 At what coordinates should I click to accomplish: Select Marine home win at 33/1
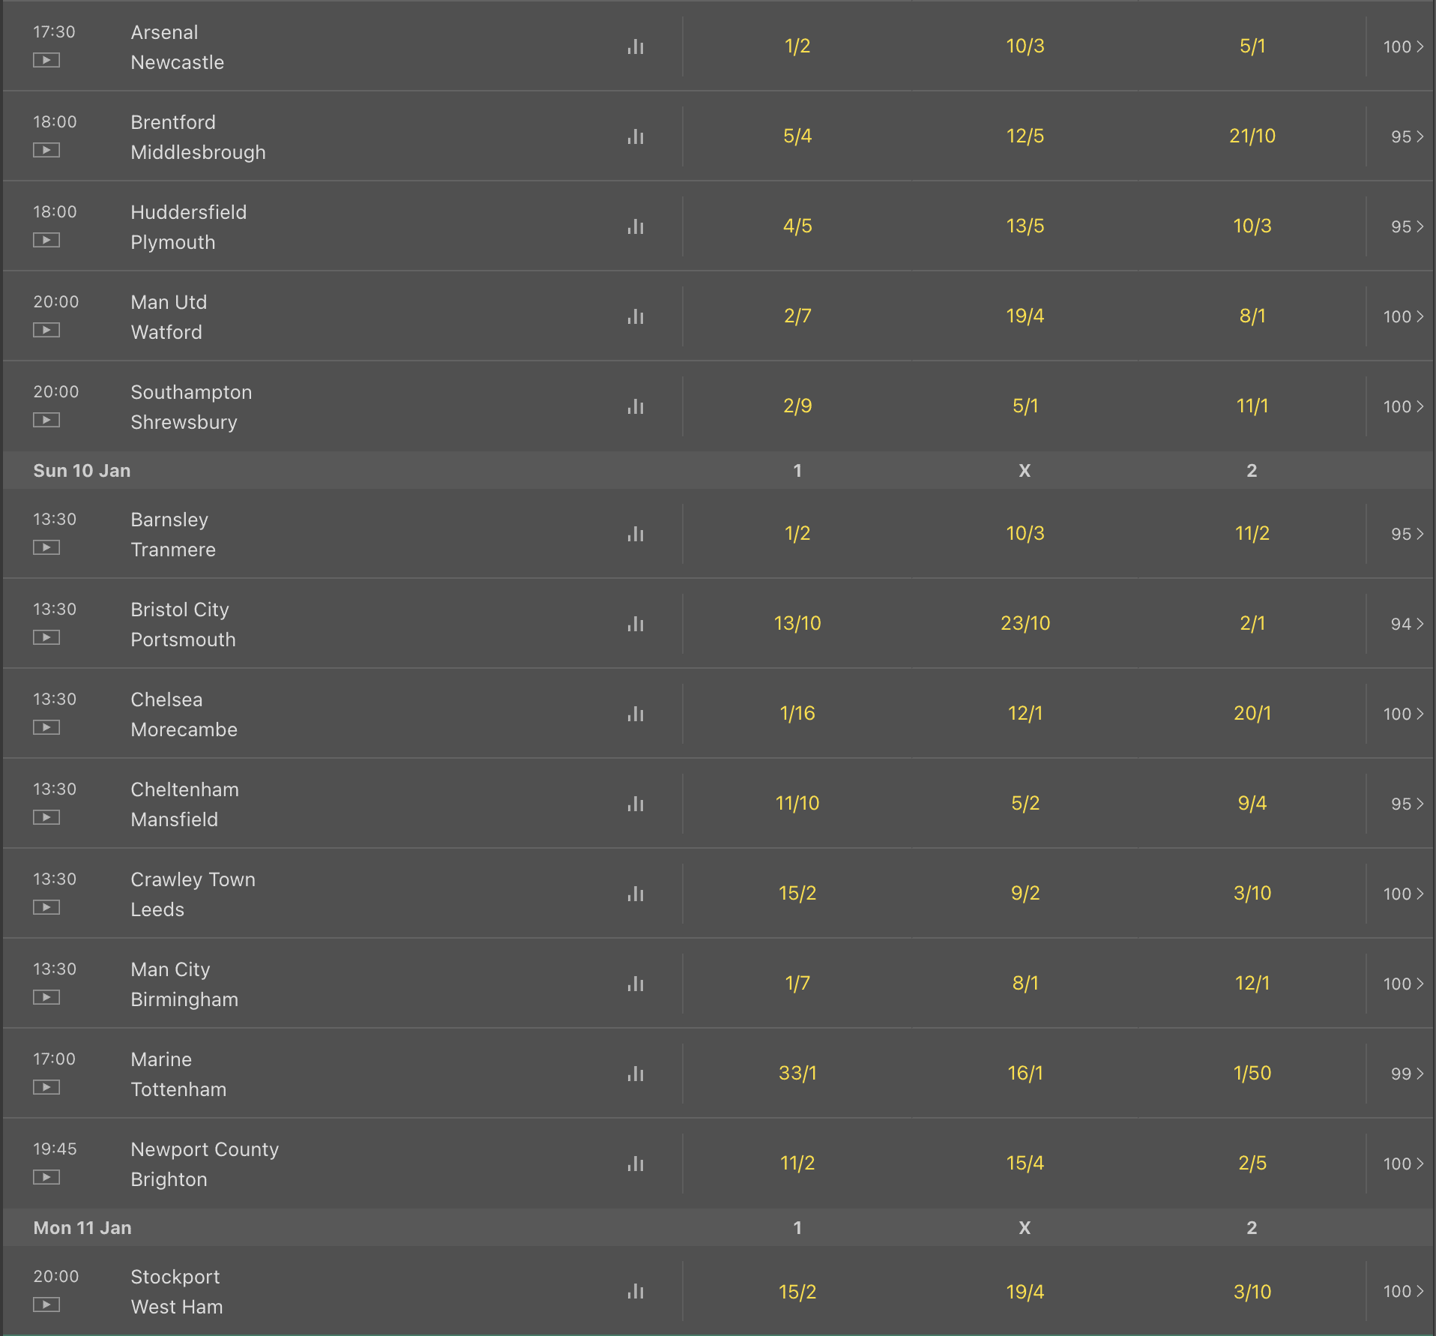pos(797,1074)
